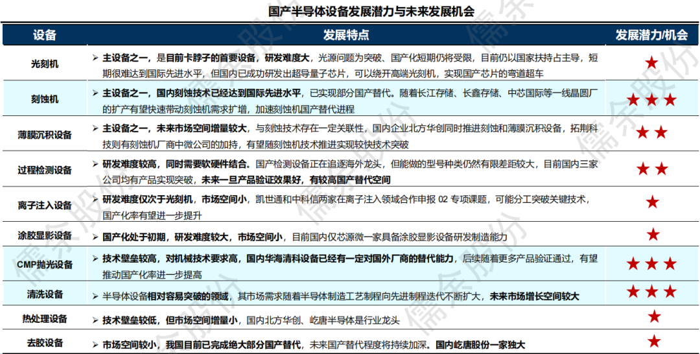Click the text 国产化率有望进一步提升
The image size is (700, 354).
152,215
